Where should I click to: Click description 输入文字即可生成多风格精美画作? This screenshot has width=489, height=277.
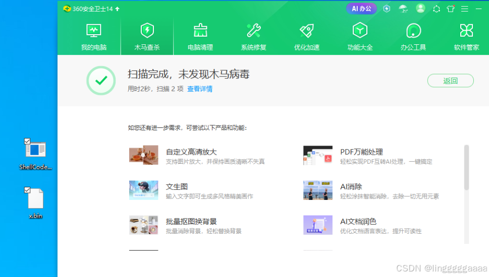209,196
